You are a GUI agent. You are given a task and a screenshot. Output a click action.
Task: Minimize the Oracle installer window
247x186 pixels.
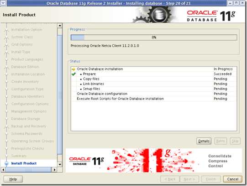tap(230, 3)
